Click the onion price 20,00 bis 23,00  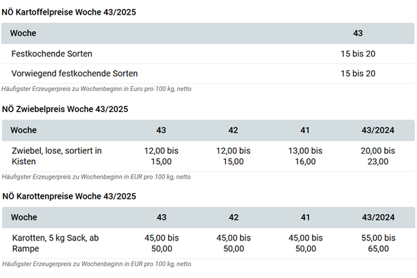coord(378,156)
